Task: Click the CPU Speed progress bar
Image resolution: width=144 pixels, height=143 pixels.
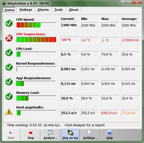Action: [x=36, y=25]
